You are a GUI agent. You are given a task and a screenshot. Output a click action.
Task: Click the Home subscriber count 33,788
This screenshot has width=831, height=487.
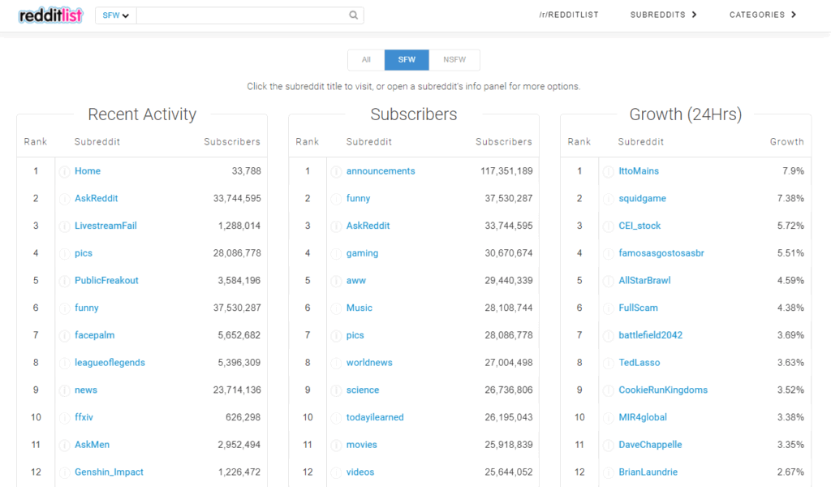click(246, 171)
